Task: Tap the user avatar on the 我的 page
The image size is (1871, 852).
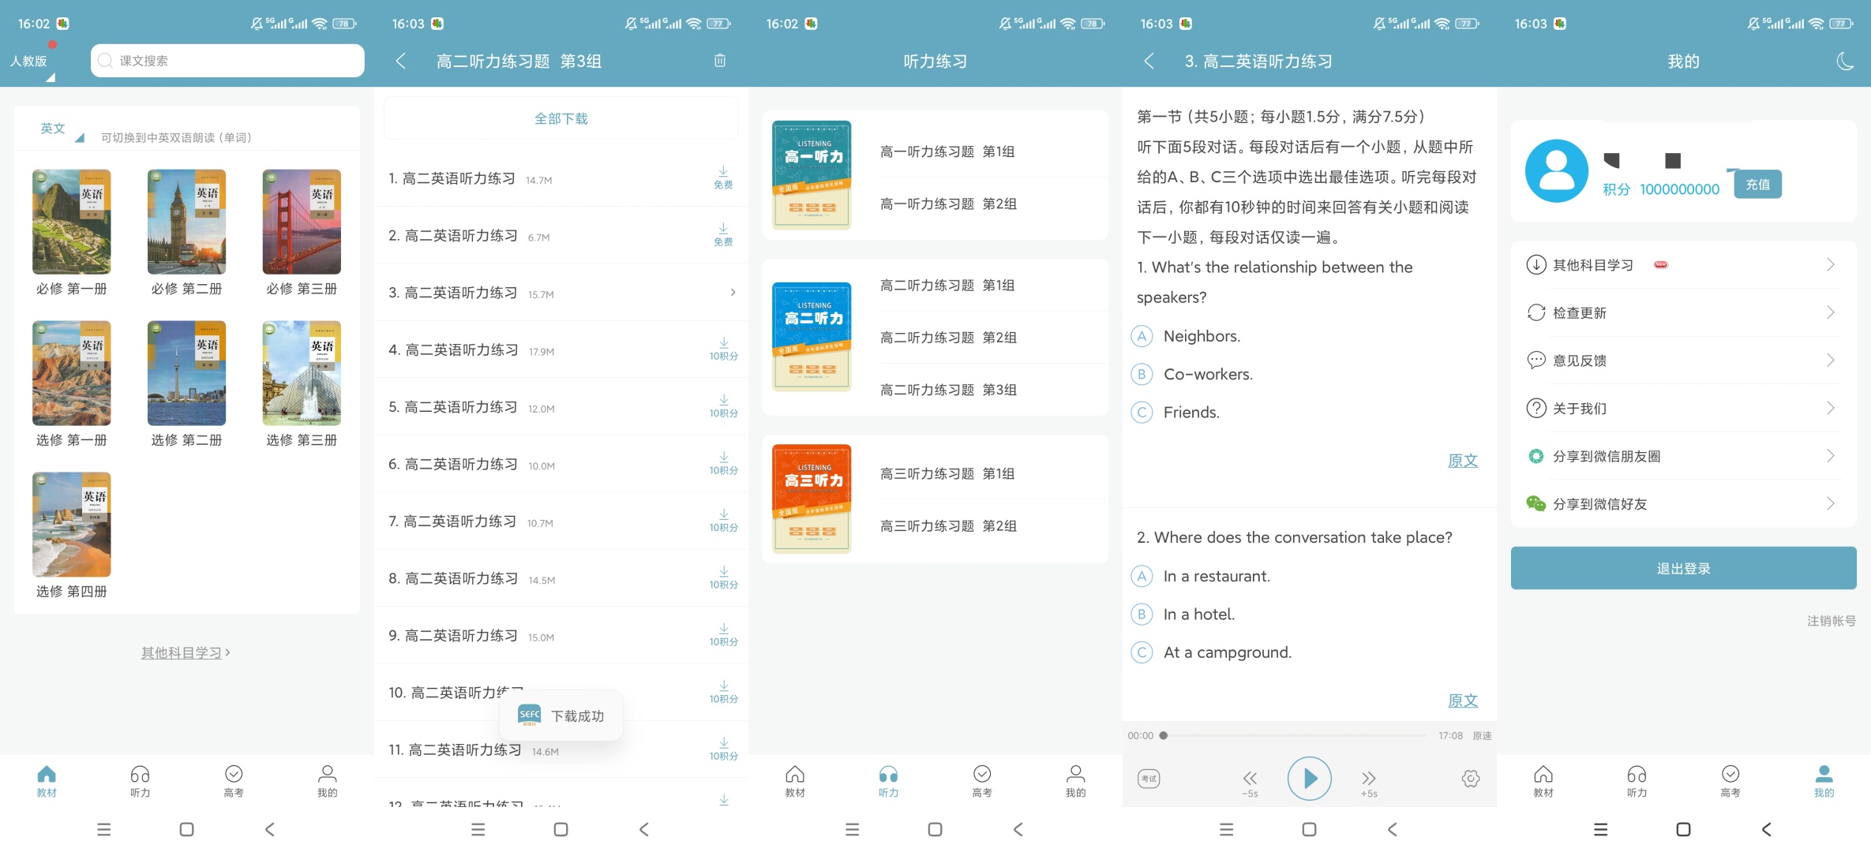Action: (1556, 170)
